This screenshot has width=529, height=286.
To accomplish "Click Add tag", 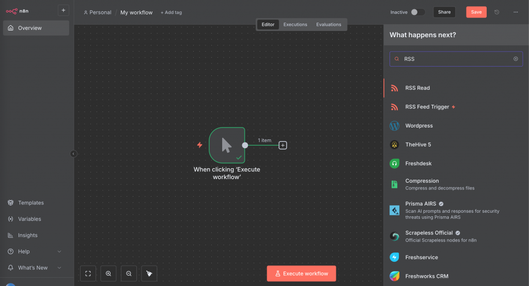I will click(x=171, y=12).
